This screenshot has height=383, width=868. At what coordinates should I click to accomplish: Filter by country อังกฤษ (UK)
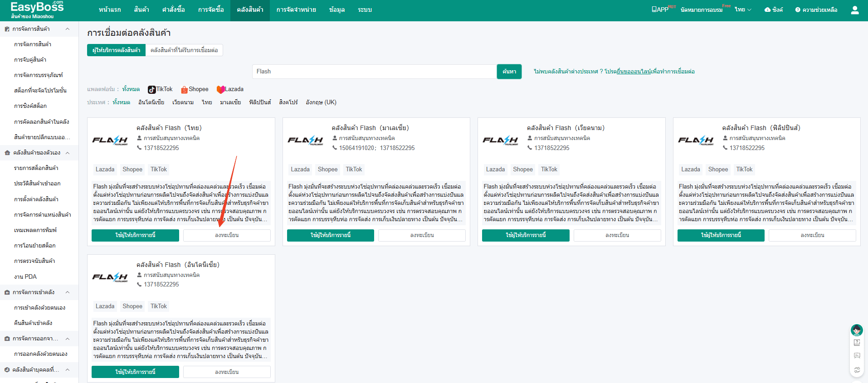[321, 102]
